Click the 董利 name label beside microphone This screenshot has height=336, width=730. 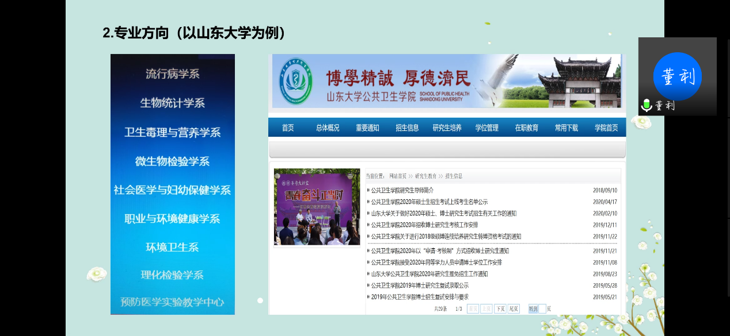664,106
